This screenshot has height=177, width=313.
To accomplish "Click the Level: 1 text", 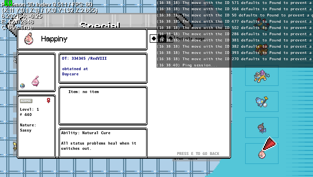I will [x=29, y=109].
